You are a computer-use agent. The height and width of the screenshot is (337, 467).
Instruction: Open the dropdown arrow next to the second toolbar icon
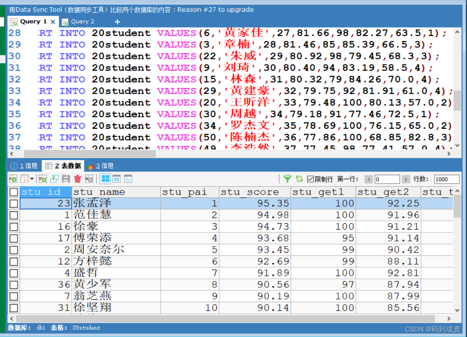[32, 179]
